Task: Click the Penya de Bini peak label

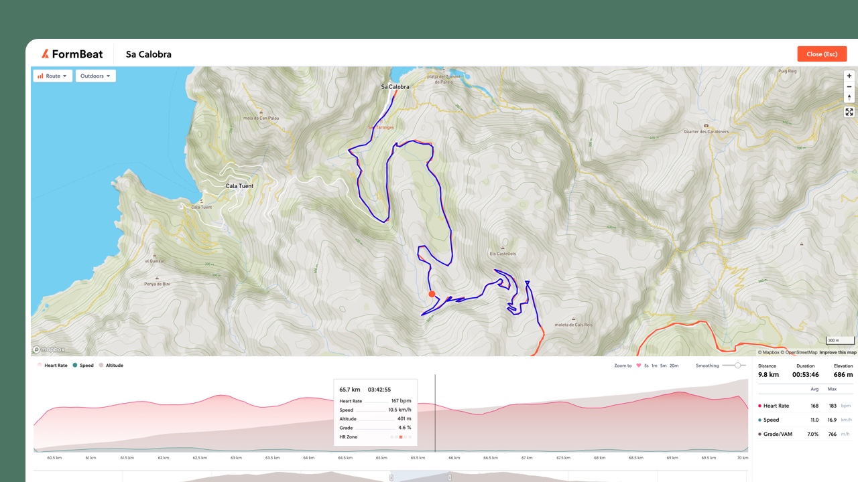Action: (x=157, y=285)
